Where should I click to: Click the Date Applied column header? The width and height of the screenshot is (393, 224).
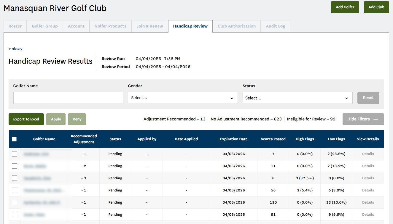[186, 139]
